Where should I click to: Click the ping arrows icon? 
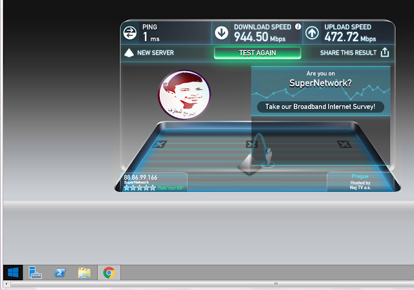pos(130,33)
